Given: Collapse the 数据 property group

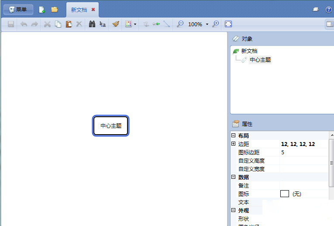Looking at the screenshot, I should click(234, 177).
